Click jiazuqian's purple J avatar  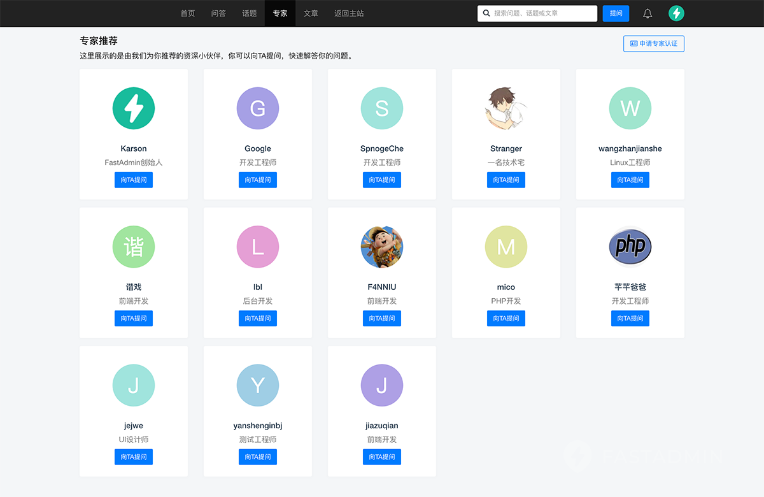click(x=382, y=385)
